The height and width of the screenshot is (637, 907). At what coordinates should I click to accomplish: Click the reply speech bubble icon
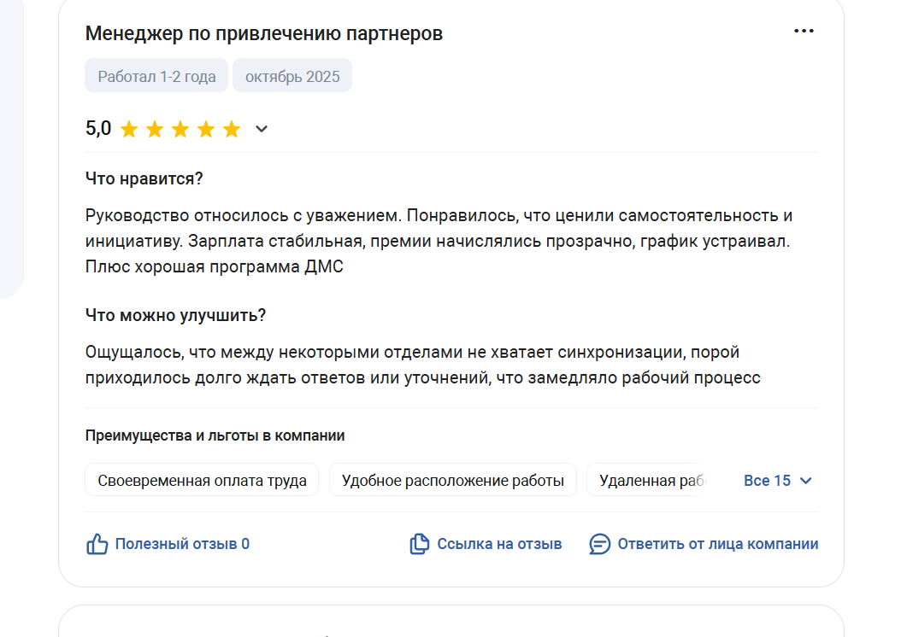[600, 544]
